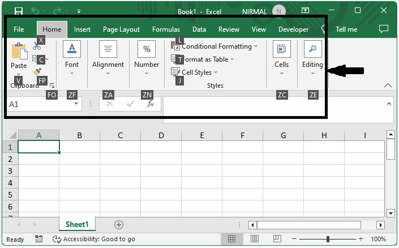Switch to Normal view
Image resolution: width=399 pixels, height=248 pixels.
point(231,239)
